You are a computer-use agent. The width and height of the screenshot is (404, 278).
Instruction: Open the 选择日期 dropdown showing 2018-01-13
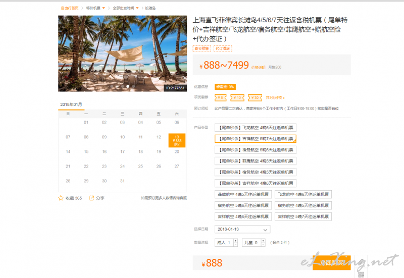[242, 229]
